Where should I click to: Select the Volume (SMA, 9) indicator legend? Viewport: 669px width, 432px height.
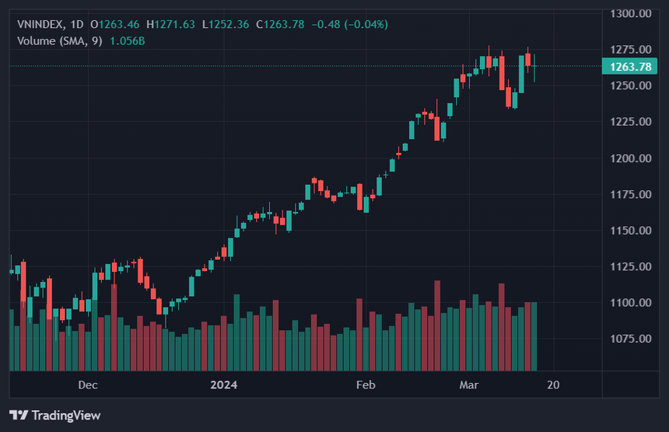coord(60,41)
